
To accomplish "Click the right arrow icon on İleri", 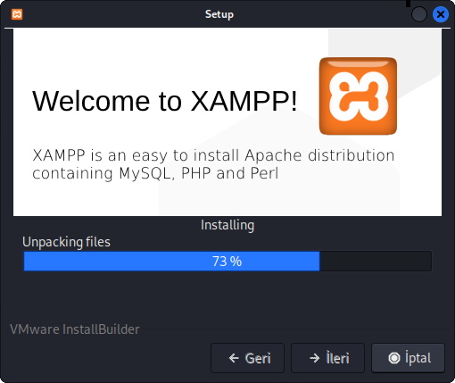I will (x=315, y=358).
